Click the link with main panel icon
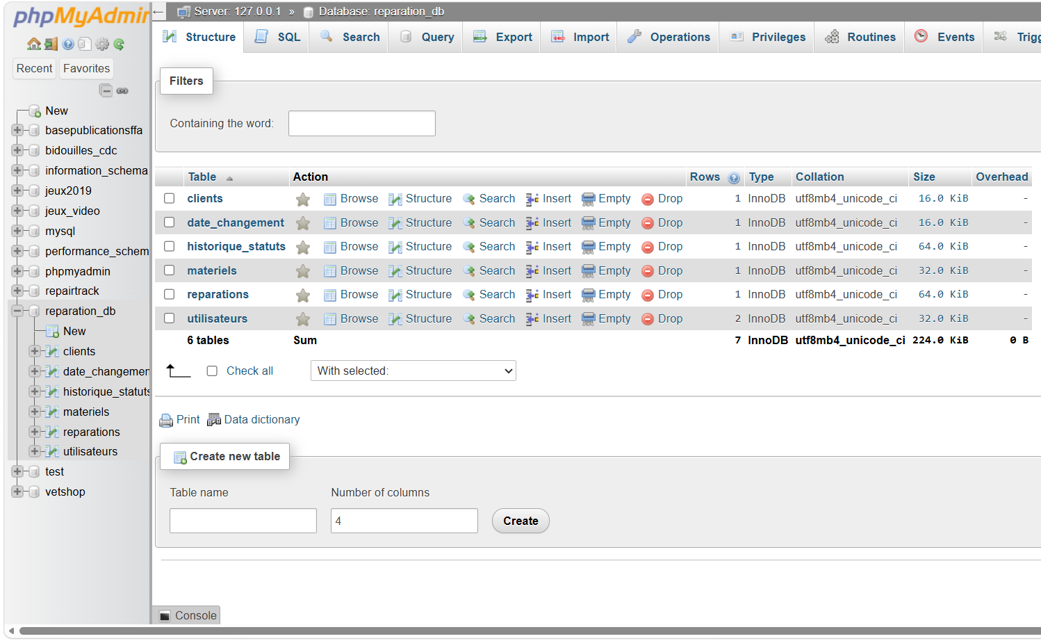 tap(122, 90)
